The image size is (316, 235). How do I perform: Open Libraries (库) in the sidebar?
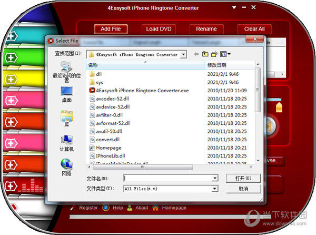pos(67,119)
